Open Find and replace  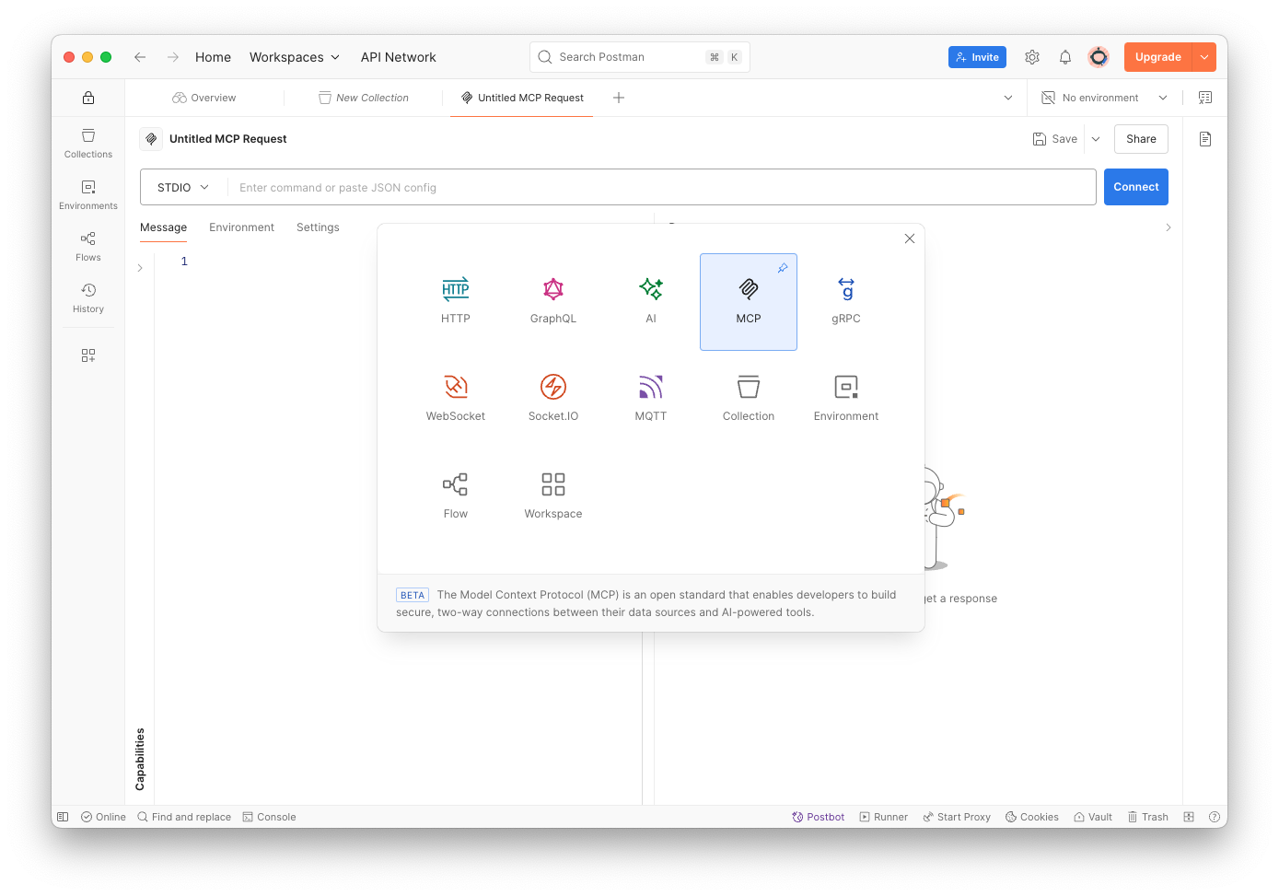[x=184, y=817]
